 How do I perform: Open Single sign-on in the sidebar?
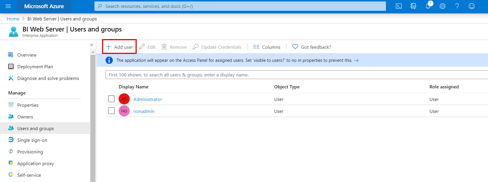pos(32,140)
